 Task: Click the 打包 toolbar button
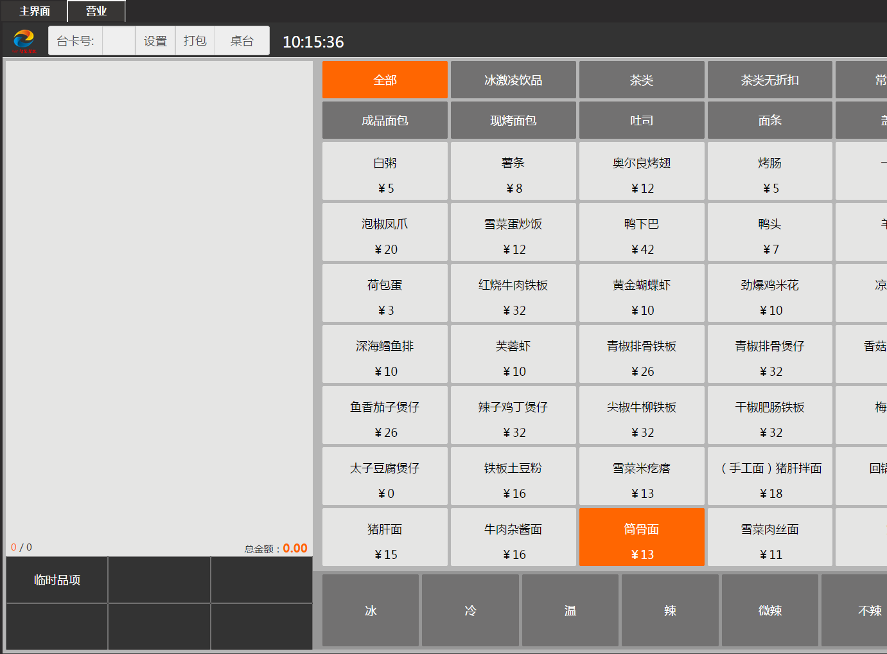pyautogui.click(x=195, y=40)
